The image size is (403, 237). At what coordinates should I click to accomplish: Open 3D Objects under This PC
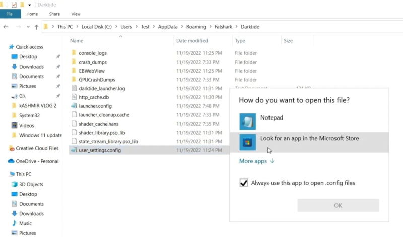(x=31, y=184)
